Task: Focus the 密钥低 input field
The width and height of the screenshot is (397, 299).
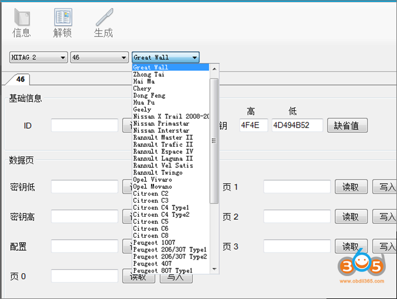Action: (x=85, y=187)
